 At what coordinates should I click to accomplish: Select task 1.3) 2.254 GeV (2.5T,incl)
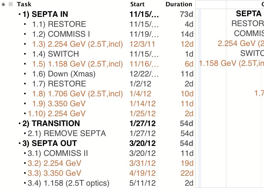[78, 44]
